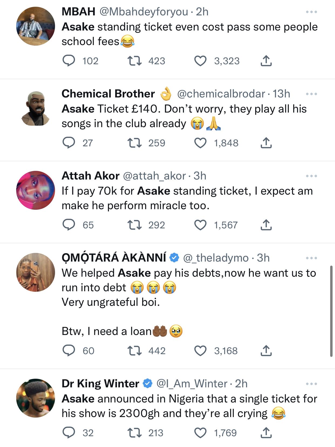Image resolution: width=335 pixels, height=447 pixels.
Task: Like Attah Akor's 70k ticket tweet
Action: [x=200, y=225]
